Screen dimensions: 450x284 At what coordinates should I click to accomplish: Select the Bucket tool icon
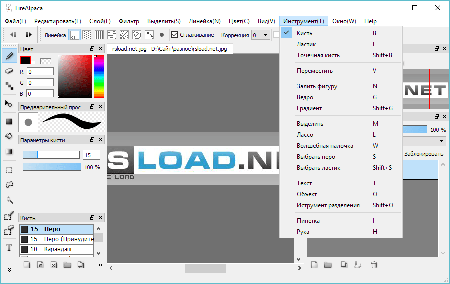click(x=9, y=136)
